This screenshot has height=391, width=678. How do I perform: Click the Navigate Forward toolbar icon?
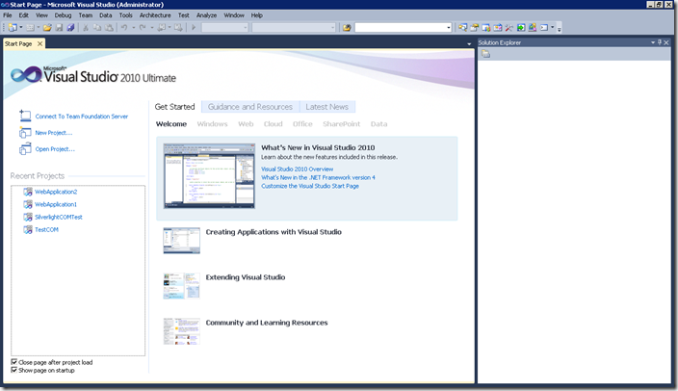[178, 28]
